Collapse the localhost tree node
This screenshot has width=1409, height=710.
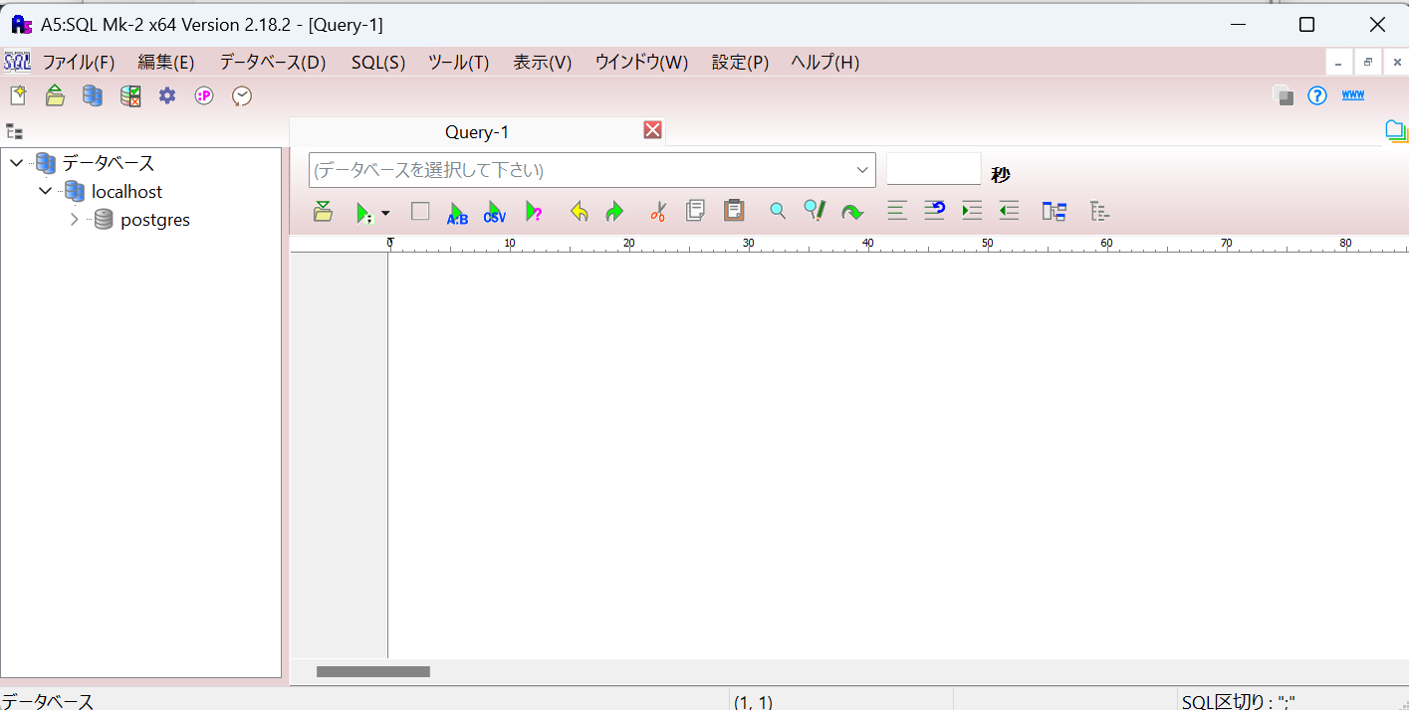[44, 191]
